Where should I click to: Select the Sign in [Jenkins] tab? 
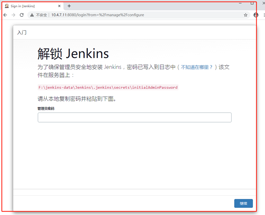33,6
